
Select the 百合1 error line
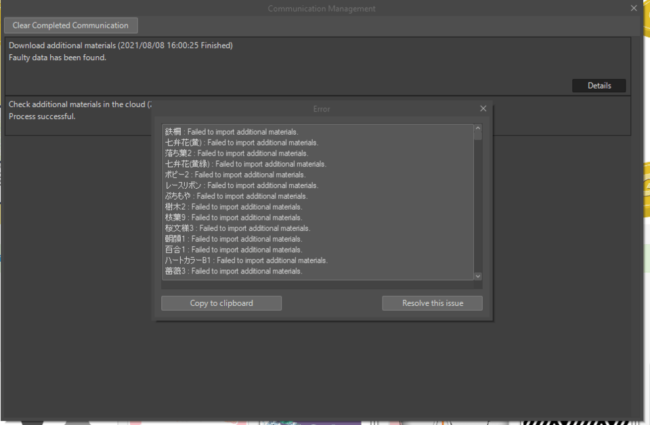click(x=234, y=250)
